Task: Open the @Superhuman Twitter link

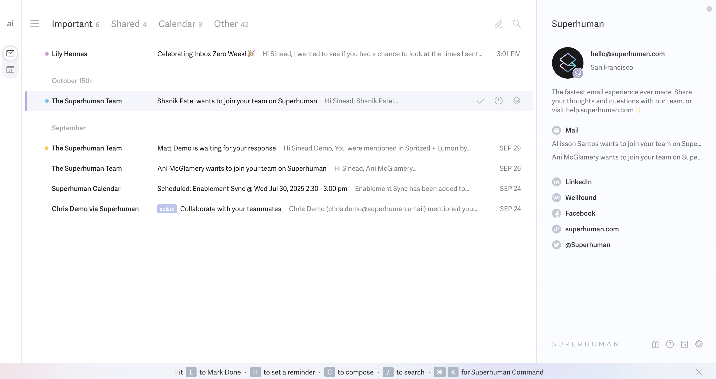Action: click(x=587, y=245)
